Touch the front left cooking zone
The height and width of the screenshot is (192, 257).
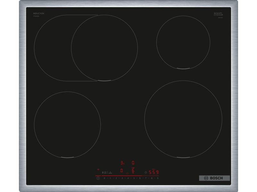(x=67, y=124)
